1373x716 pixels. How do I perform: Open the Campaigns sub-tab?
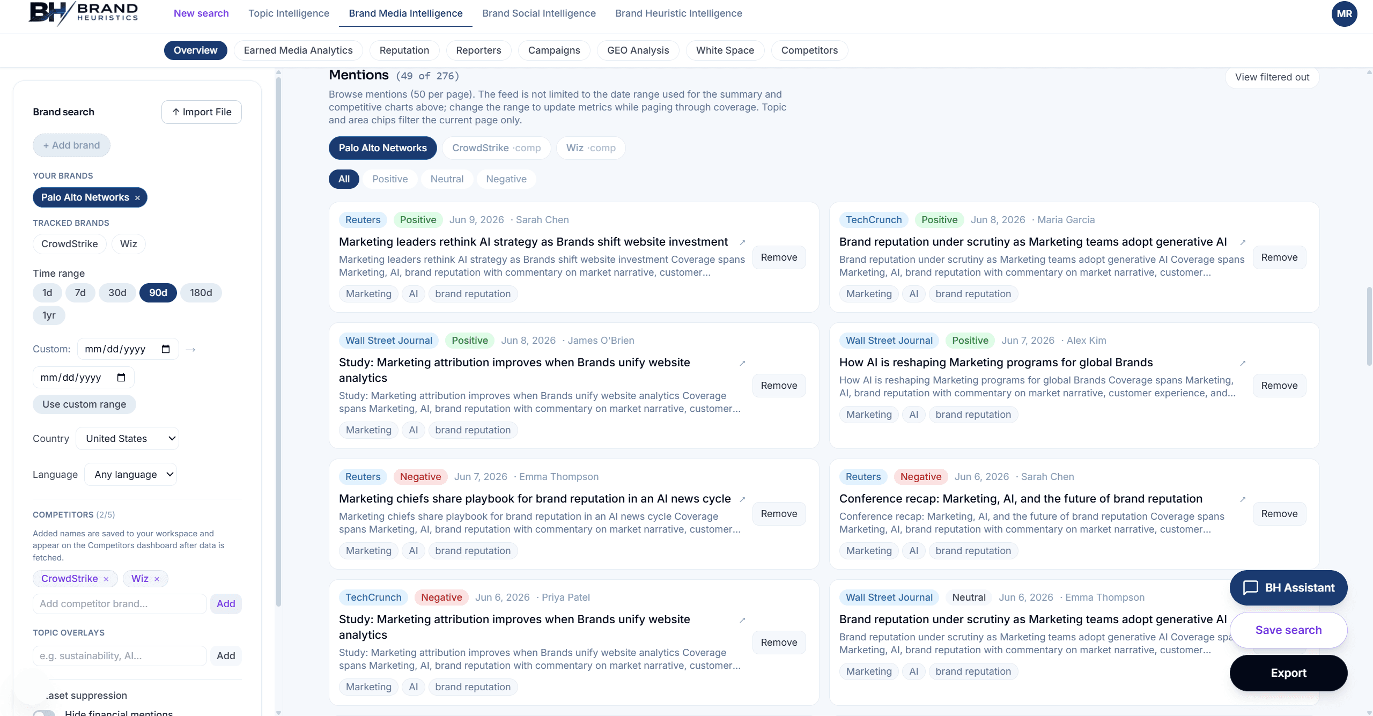(x=554, y=50)
